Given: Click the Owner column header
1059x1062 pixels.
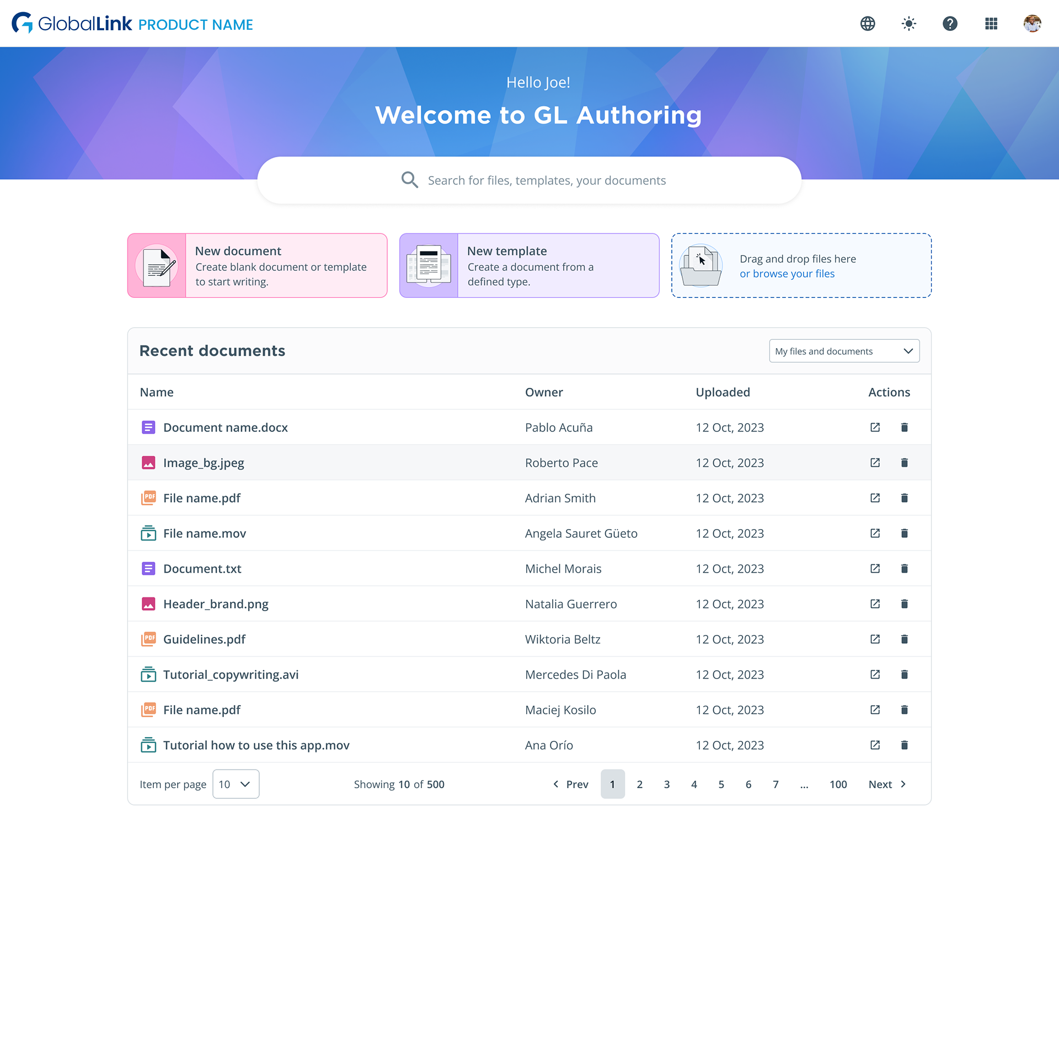Looking at the screenshot, I should [544, 392].
